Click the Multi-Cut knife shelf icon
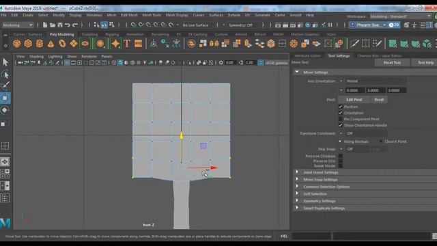 (x=354, y=44)
